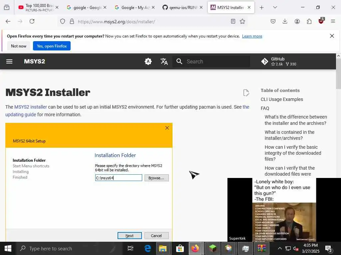This screenshot has height=255, width=341.
Task: Open the extensions puzzle icon
Action: 309,21
